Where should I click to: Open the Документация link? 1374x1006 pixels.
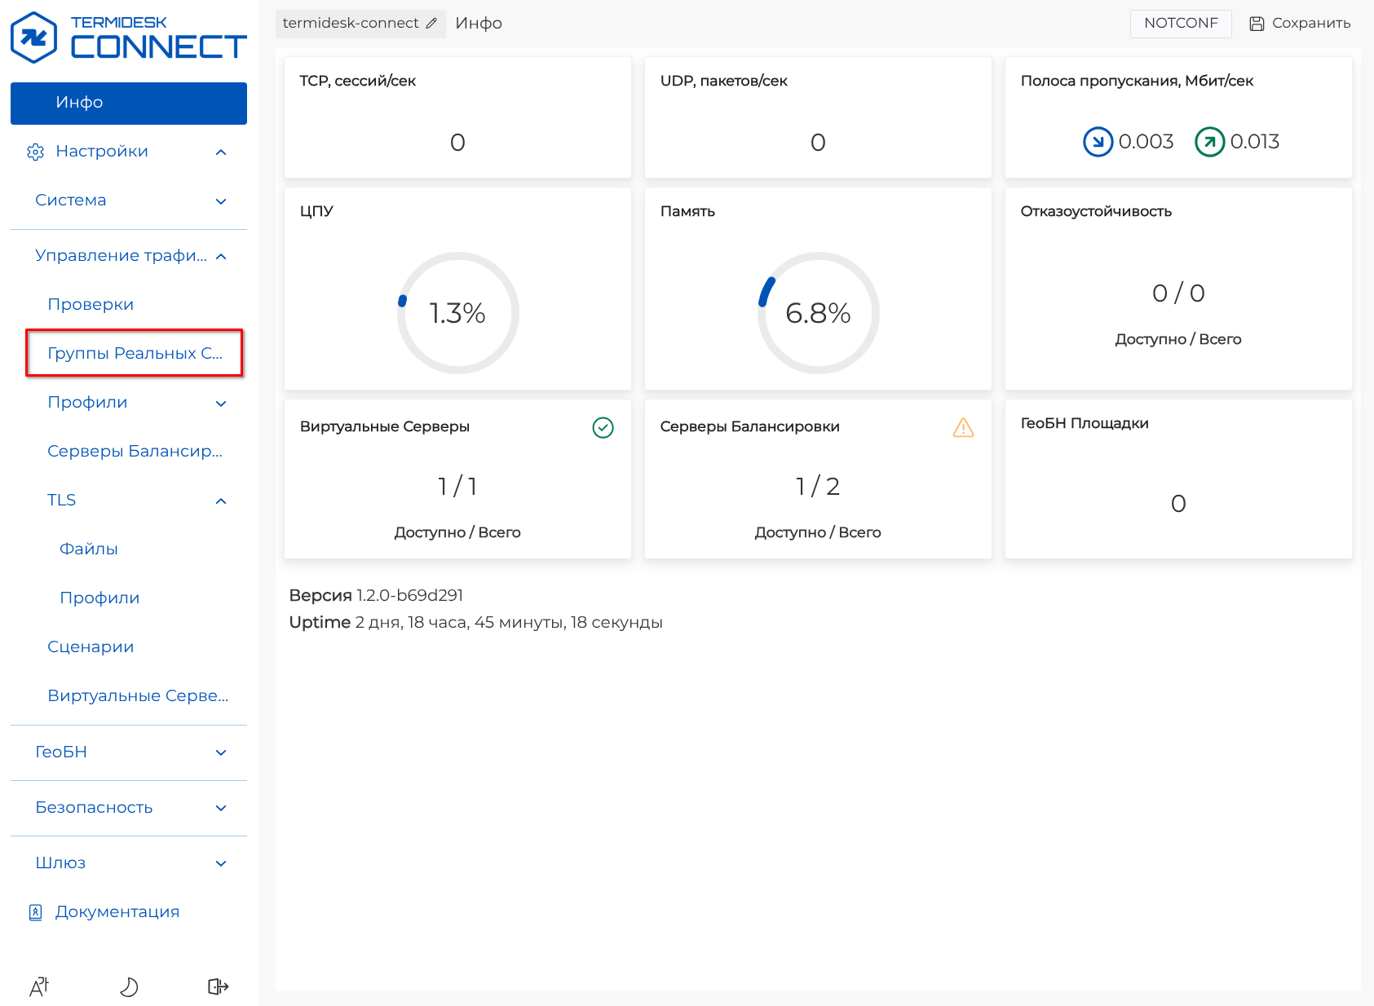tap(117, 912)
